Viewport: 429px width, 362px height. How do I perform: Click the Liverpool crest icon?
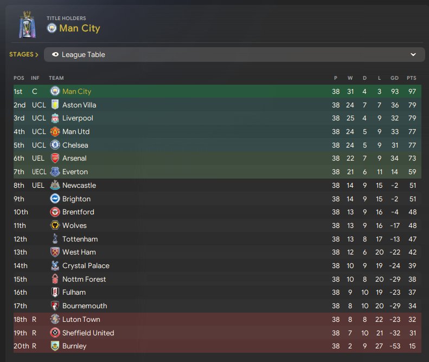(55, 118)
